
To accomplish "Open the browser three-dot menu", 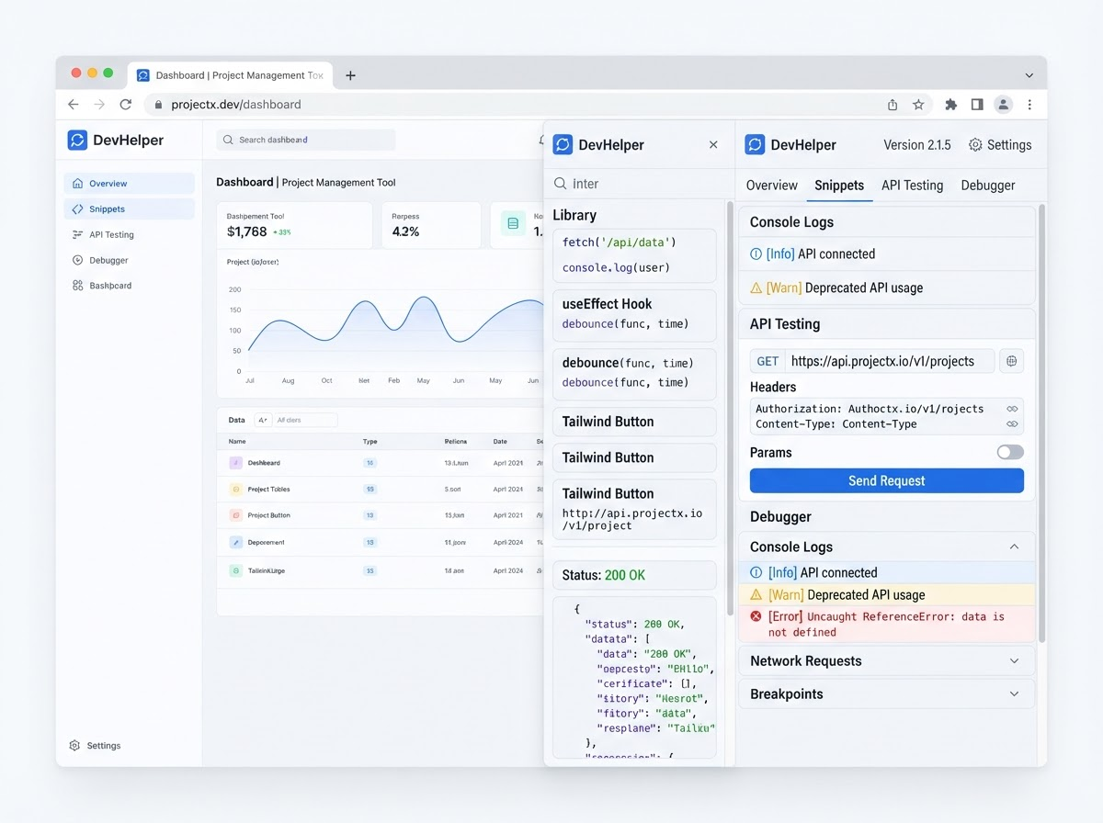I will click(x=1029, y=105).
